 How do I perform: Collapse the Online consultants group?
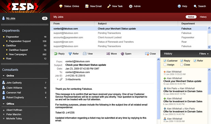pyautogui.click(x=4, y=76)
